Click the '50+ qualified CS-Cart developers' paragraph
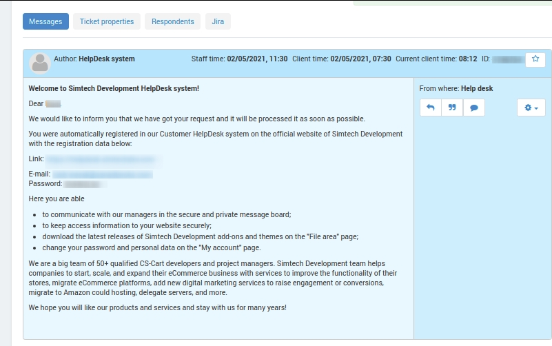Viewport: 552px width, 346px height. 213,278
